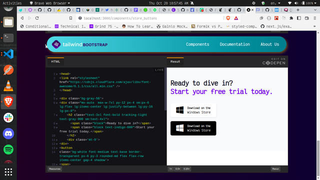Screen dimensions: 320x180
Task: Open the styled-comp… bookmark
Action: (x=242, y=26)
